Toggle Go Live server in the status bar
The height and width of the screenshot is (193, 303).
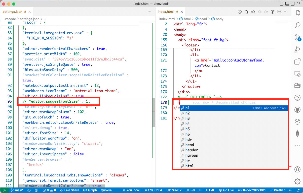(x=226, y=190)
